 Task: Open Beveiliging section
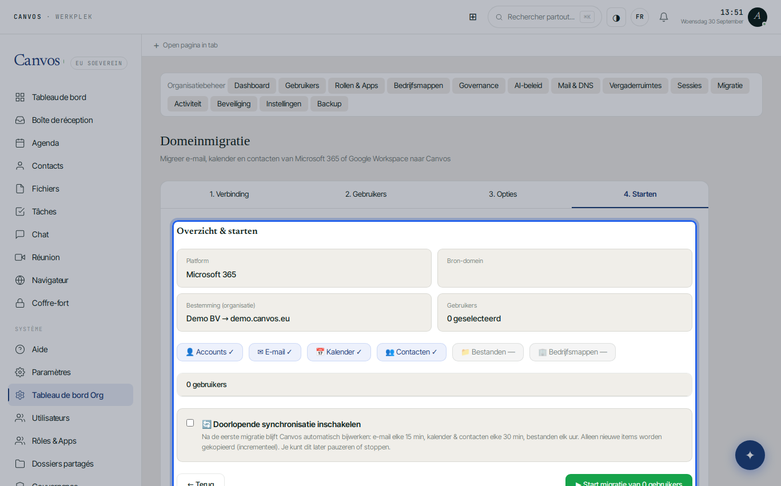(234, 104)
